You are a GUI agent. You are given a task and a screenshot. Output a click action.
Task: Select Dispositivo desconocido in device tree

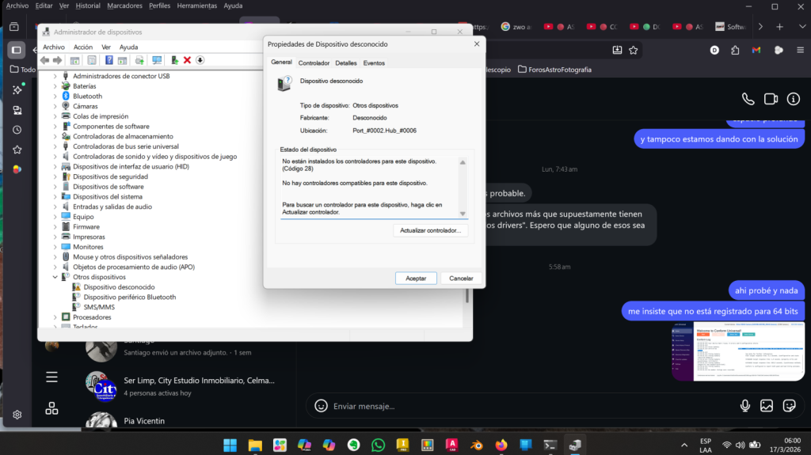coord(119,287)
